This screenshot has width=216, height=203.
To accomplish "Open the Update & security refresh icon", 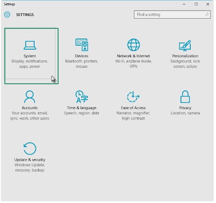I will pos(30,148).
